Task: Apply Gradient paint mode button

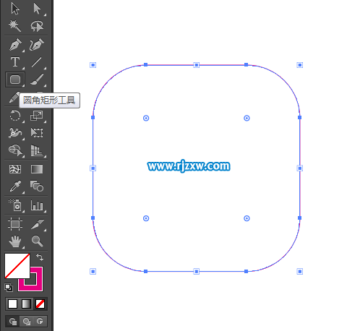Action: point(26,304)
